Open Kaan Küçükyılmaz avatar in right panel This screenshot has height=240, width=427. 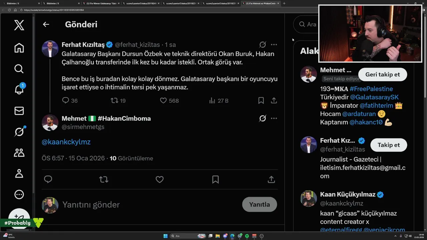tap(309, 199)
